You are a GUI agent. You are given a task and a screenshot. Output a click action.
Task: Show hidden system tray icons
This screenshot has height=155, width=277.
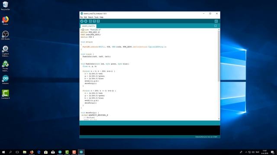(x=246, y=152)
